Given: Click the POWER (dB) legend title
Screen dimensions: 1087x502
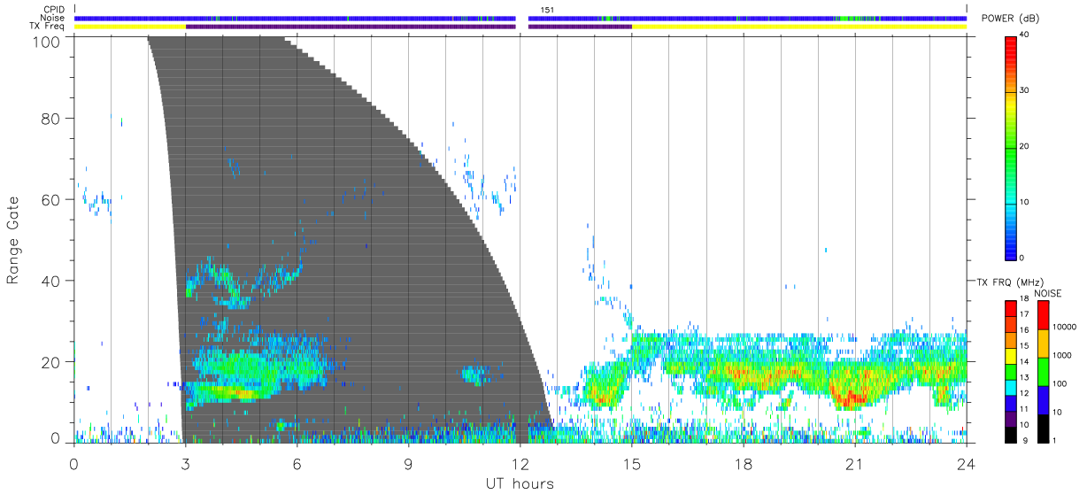Looking at the screenshot, I should pos(1010,19).
